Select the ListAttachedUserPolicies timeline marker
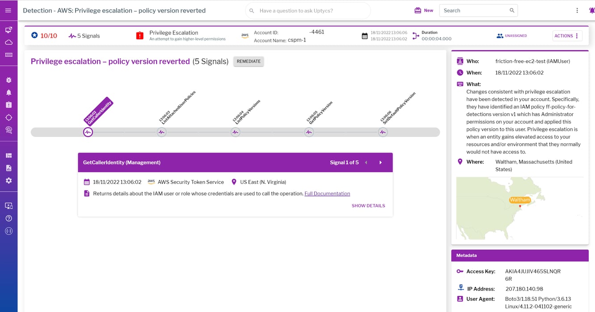Viewport: 595px width, 312px height. [x=162, y=132]
